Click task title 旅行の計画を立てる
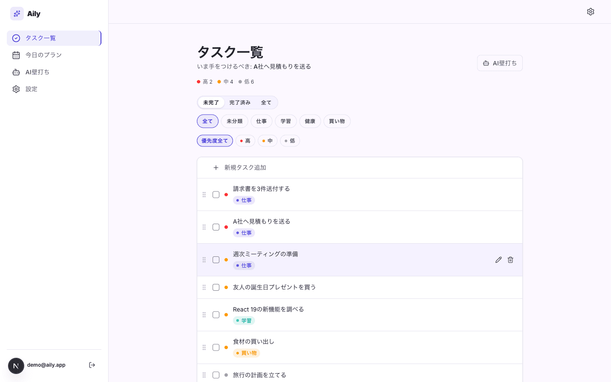The image size is (611, 382). click(x=260, y=375)
